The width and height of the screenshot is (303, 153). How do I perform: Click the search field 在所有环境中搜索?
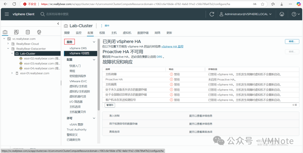58,14
